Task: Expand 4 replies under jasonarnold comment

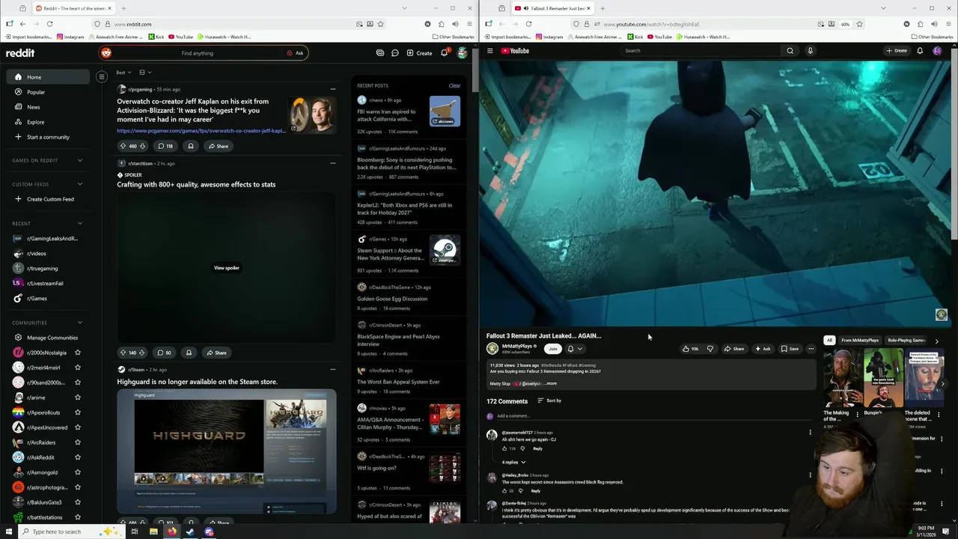Action: point(513,462)
